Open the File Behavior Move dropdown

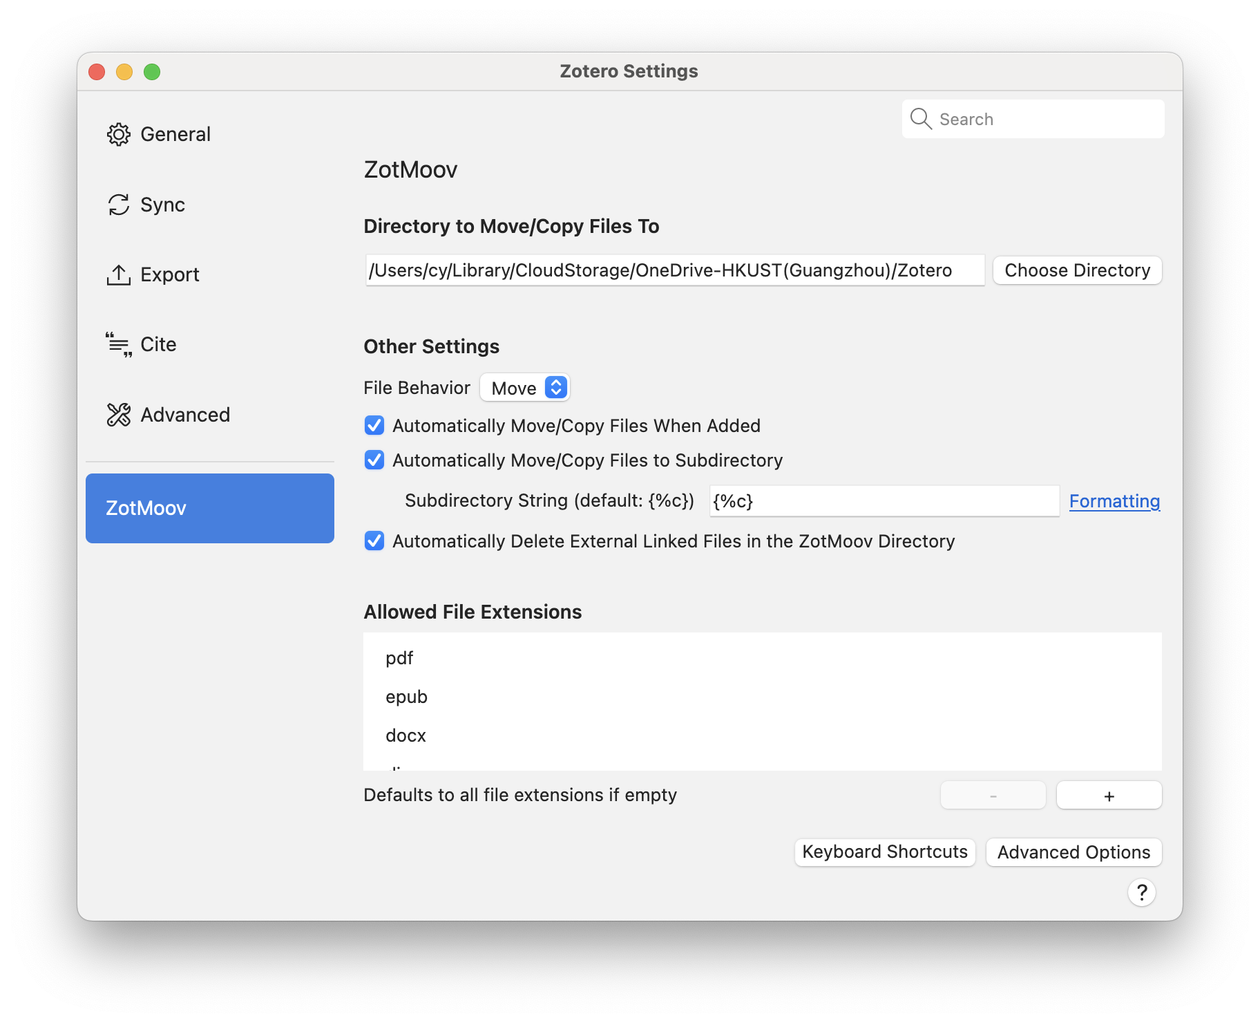point(525,388)
